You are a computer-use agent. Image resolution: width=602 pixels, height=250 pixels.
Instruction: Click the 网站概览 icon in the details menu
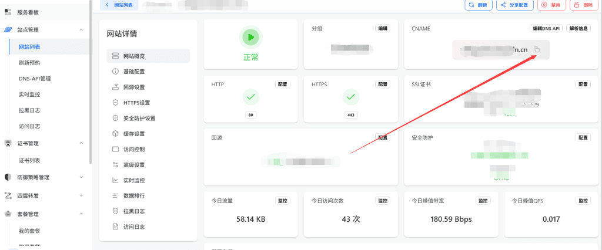coord(115,56)
